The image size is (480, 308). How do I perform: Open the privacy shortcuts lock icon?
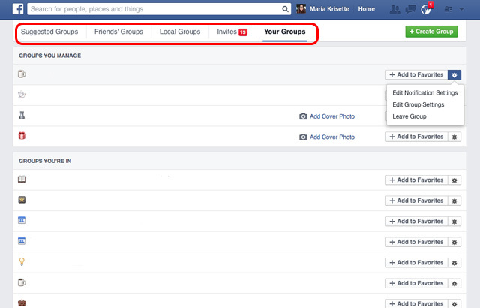tap(448, 9)
